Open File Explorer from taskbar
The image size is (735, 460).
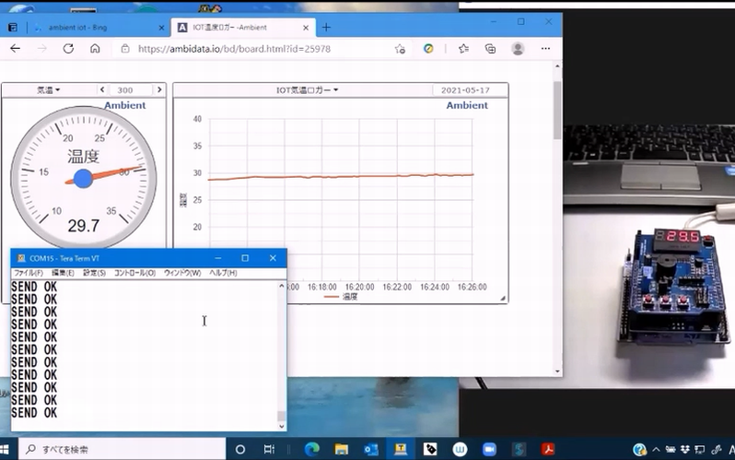point(342,449)
